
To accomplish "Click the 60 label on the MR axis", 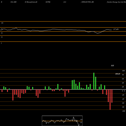I will click(x=123, y=79).
